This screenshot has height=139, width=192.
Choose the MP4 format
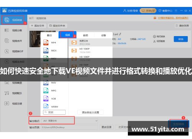[x=54, y=43]
